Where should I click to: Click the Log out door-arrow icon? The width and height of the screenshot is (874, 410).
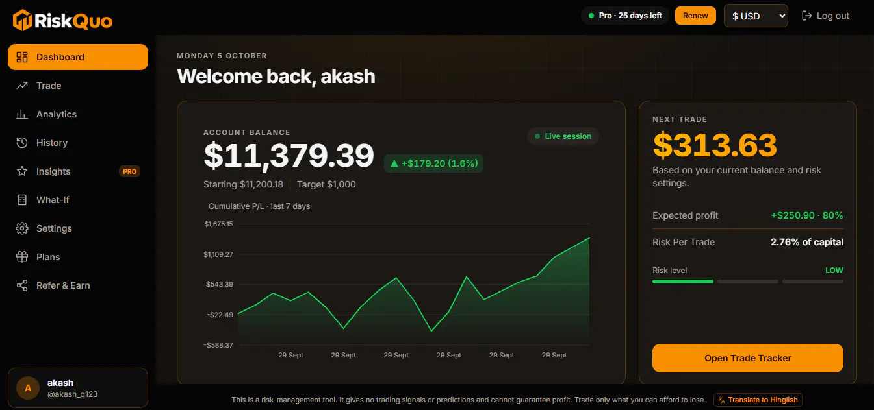pos(807,16)
